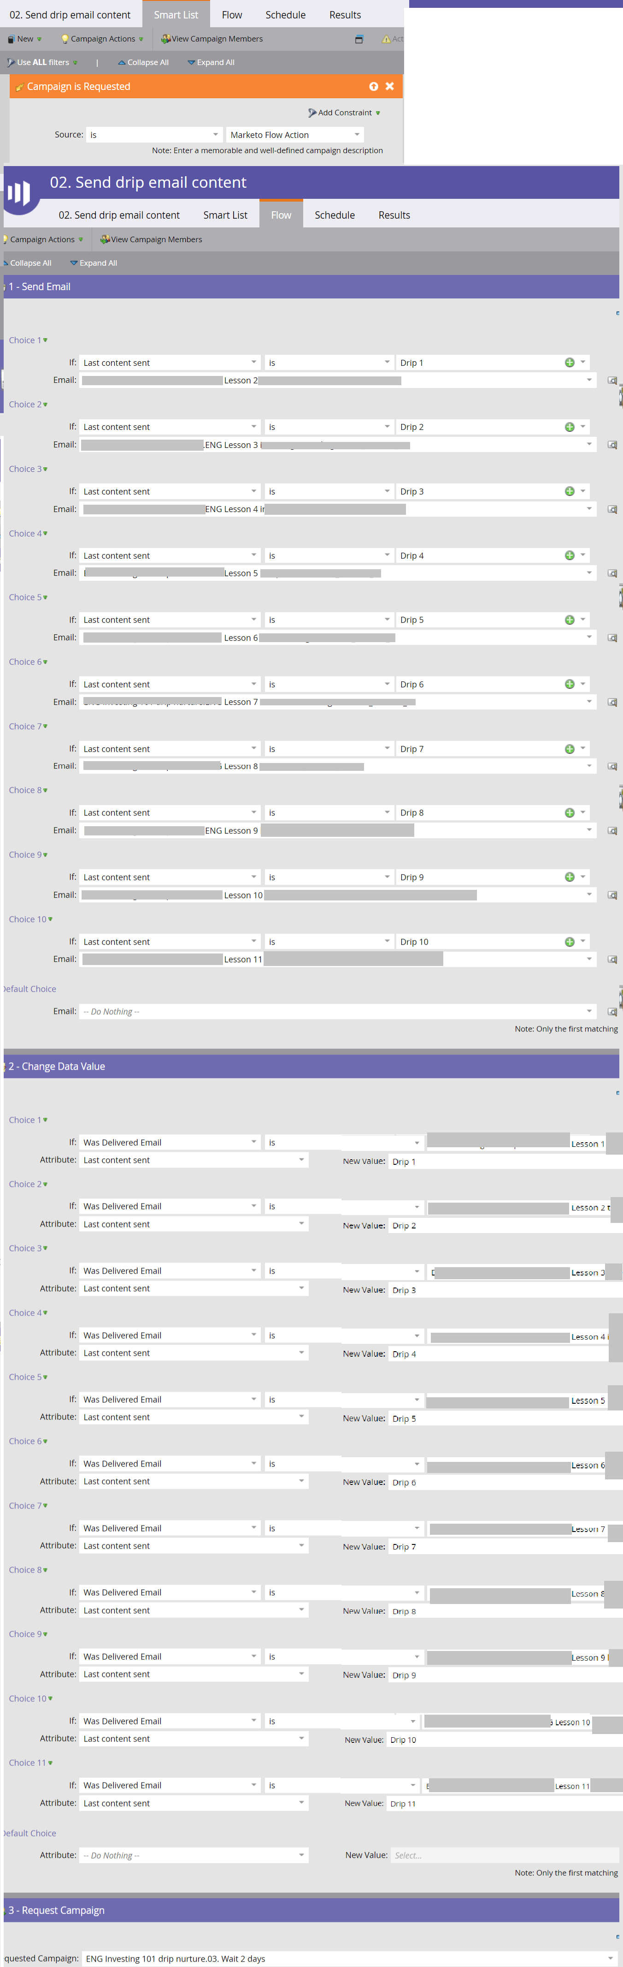The width and height of the screenshot is (623, 1967).
Task: Click green plus icon beside Drip 5
Action: point(569,620)
